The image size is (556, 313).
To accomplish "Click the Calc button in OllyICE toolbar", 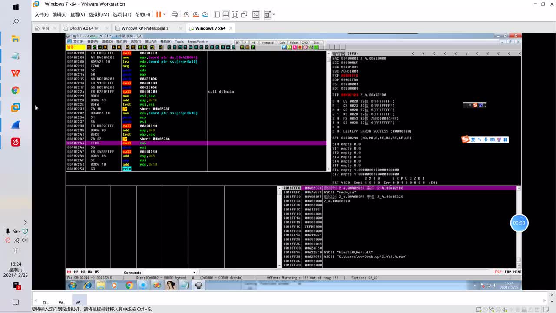I will pyautogui.click(x=282, y=43).
